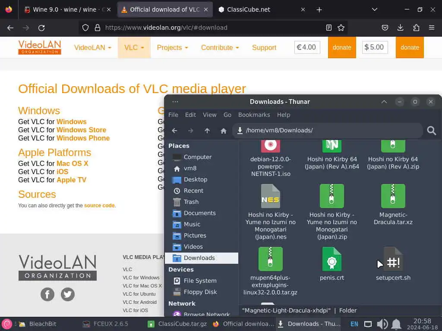Open the Apple TV download link

pyautogui.click(x=71, y=180)
